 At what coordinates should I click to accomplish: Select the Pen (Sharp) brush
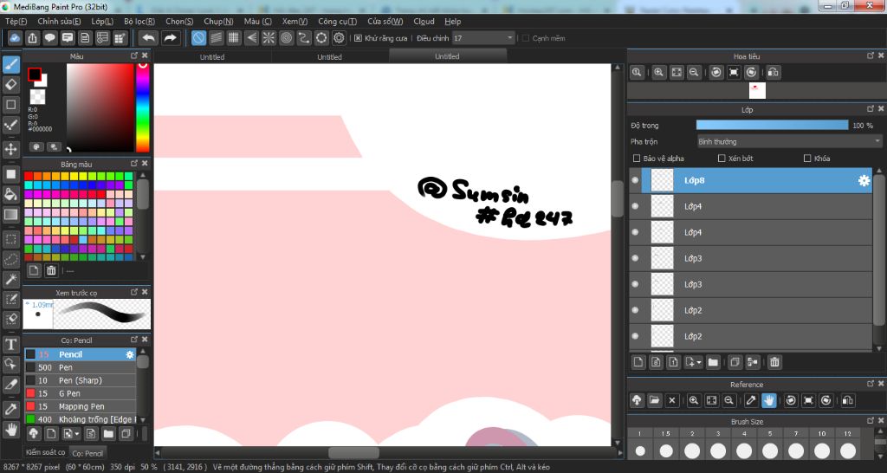[x=81, y=380]
